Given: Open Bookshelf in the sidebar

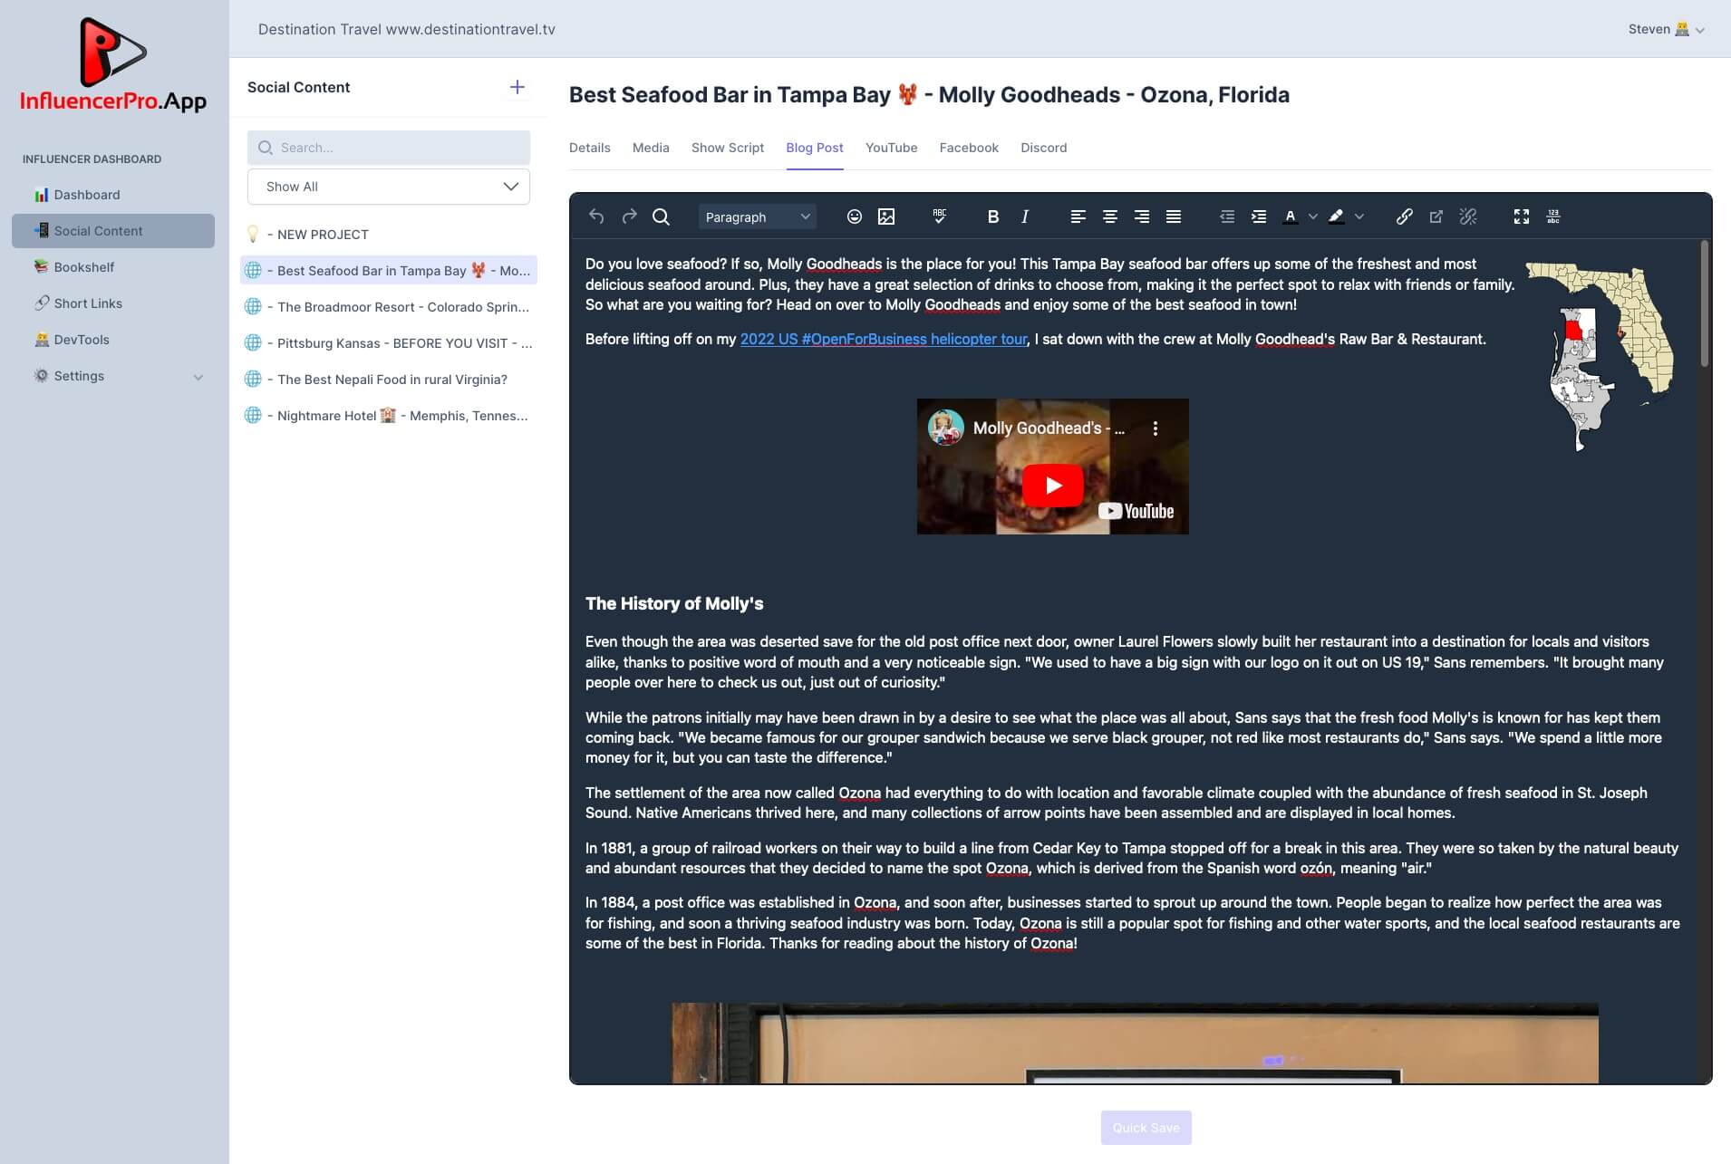Looking at the screenshot, I should [x=113, y=267].
